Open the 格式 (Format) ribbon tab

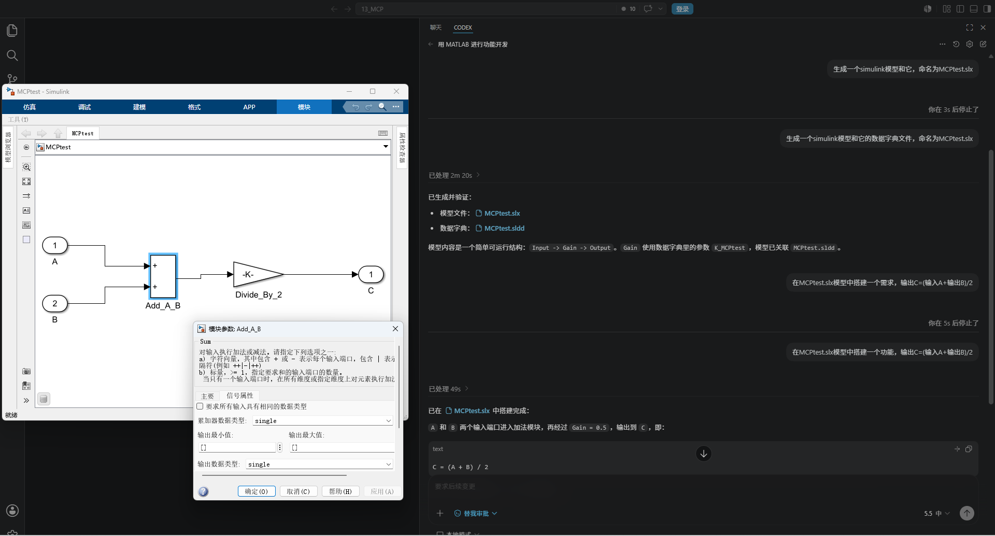tap(194, 107)
